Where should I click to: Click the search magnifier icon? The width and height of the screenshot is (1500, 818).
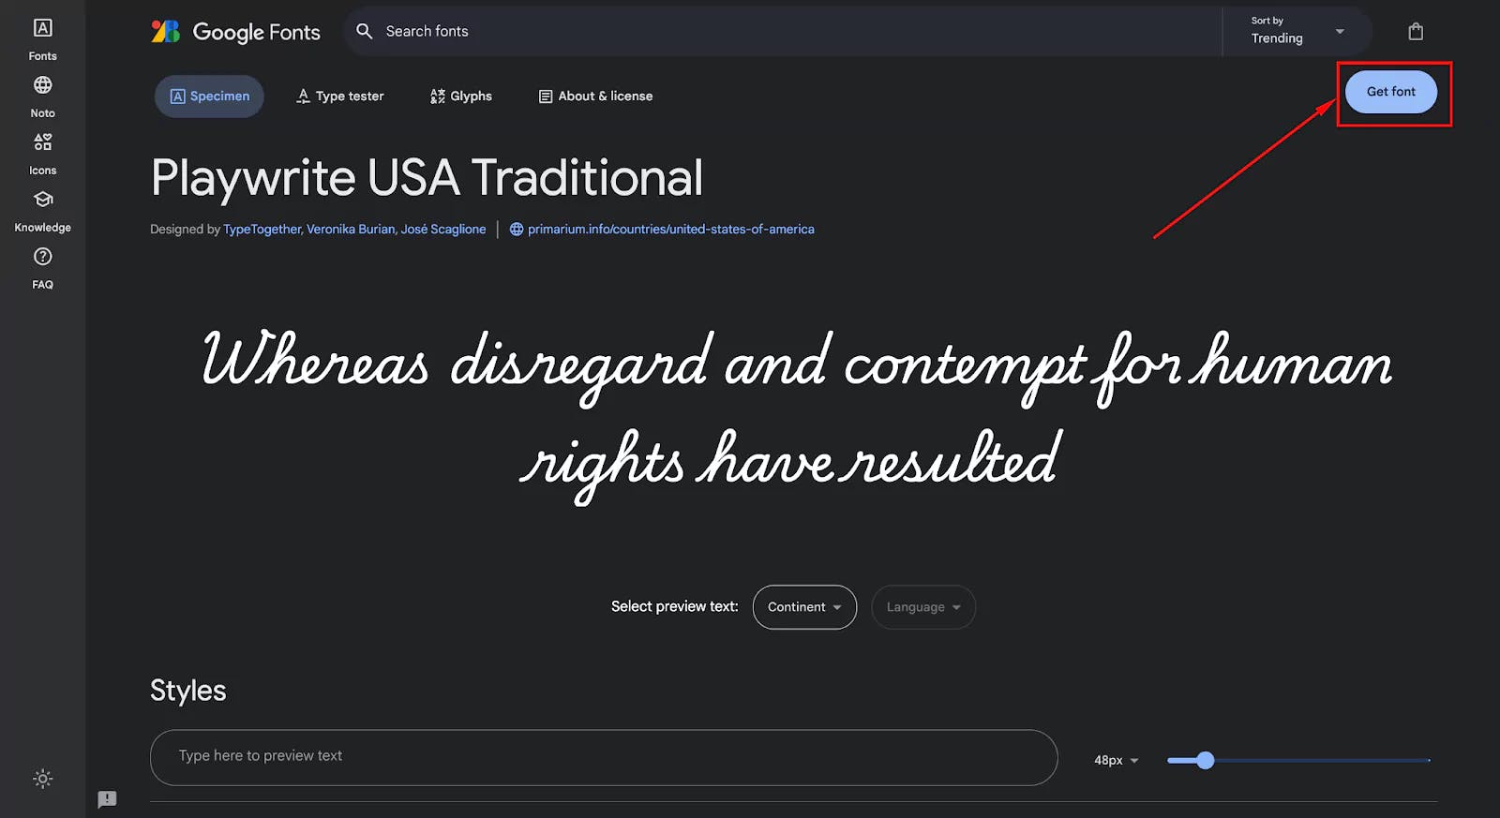click(364, 31)
